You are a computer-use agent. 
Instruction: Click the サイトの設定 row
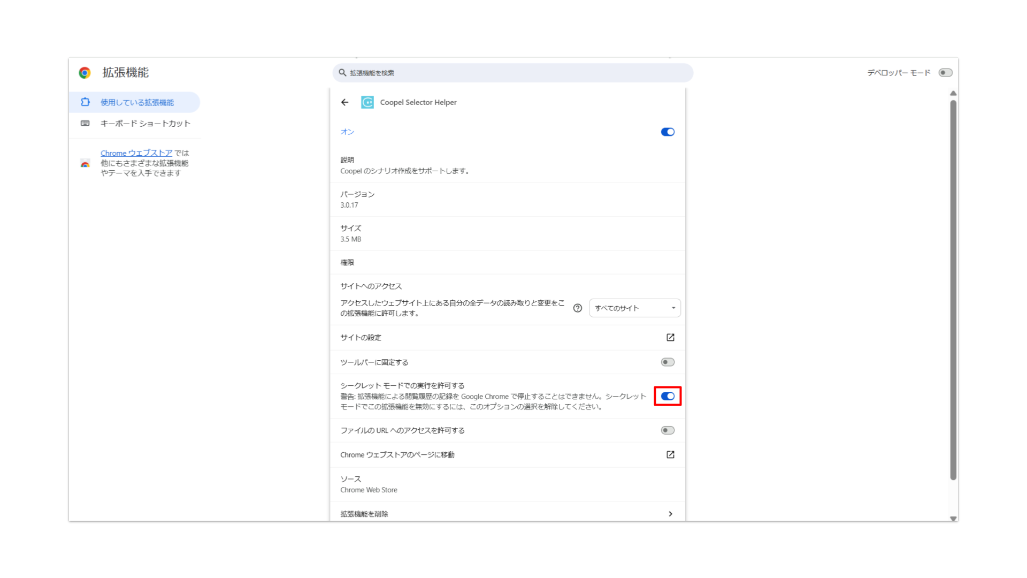(508, 338)
